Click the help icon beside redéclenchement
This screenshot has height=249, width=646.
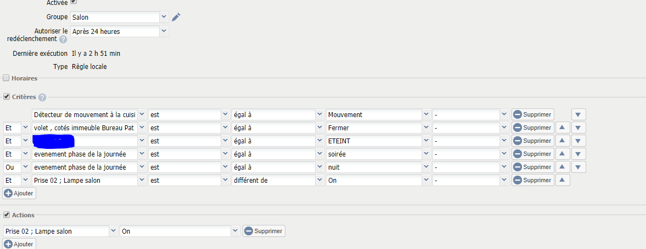tap(63, 39)
